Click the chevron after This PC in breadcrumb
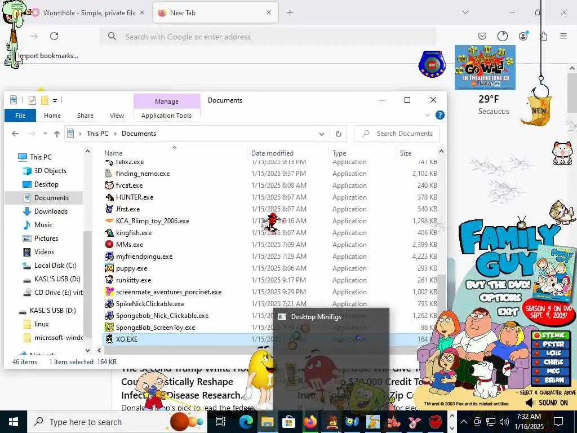 point(115,134)
